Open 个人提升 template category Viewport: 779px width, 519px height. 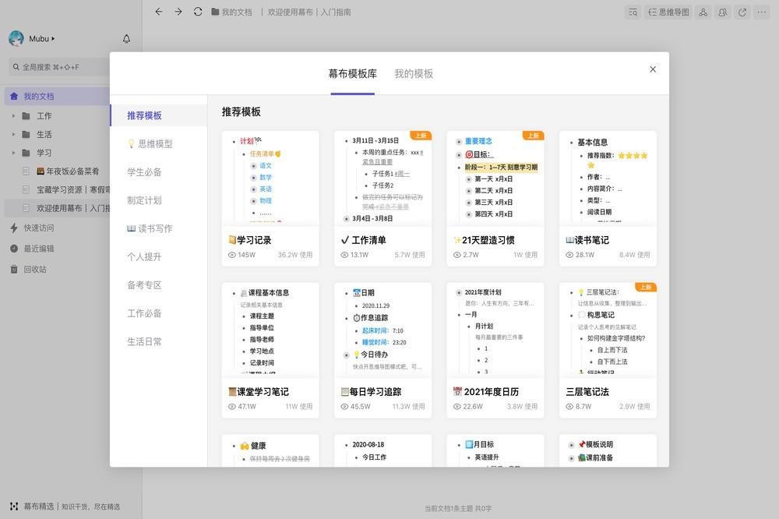(x=158, y=257)
